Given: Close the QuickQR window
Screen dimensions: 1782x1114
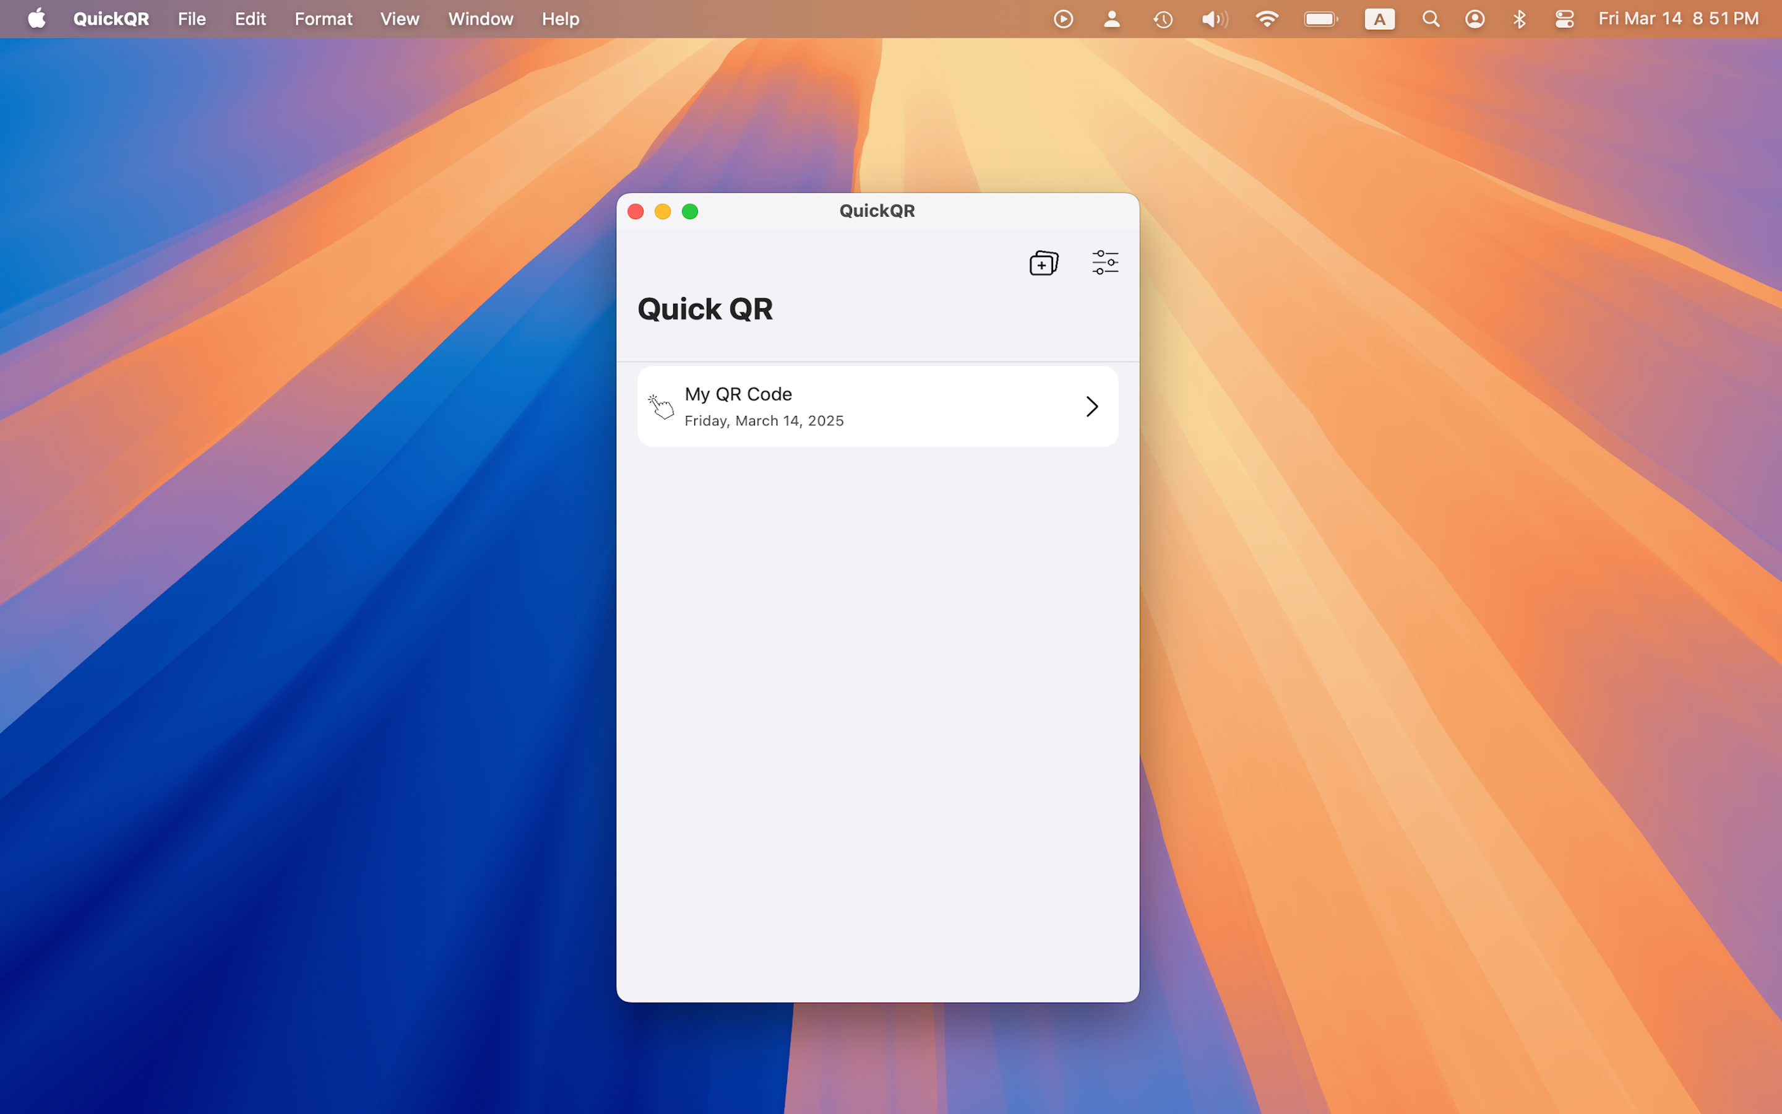Looking at the screenshot, I should (x=635, y=212).
